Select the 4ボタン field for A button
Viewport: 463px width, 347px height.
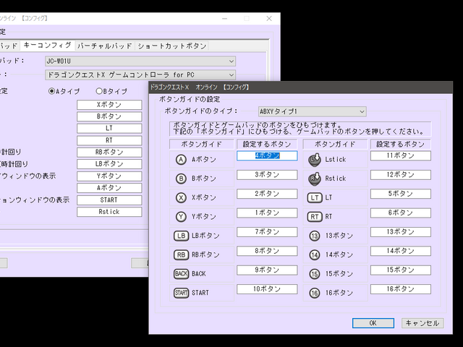click(267, 156)
